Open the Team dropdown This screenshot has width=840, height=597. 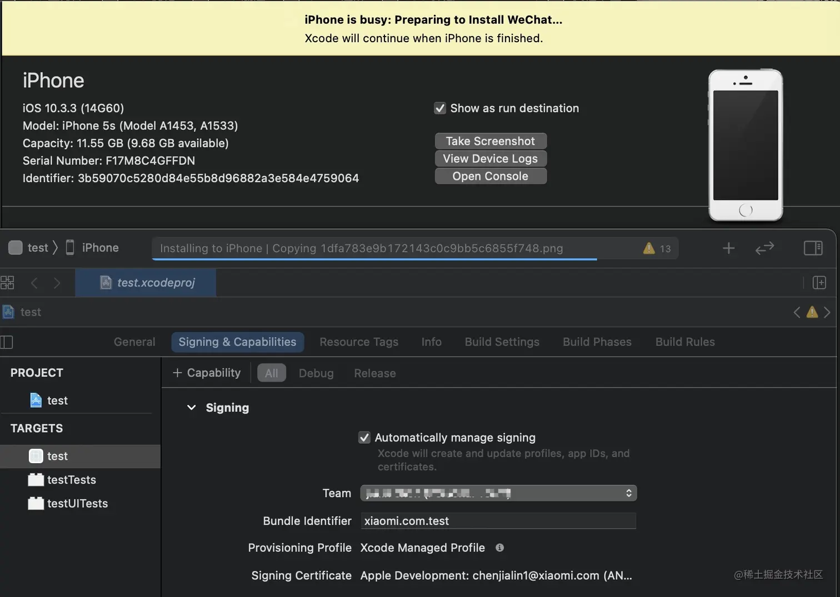point(498,493)
